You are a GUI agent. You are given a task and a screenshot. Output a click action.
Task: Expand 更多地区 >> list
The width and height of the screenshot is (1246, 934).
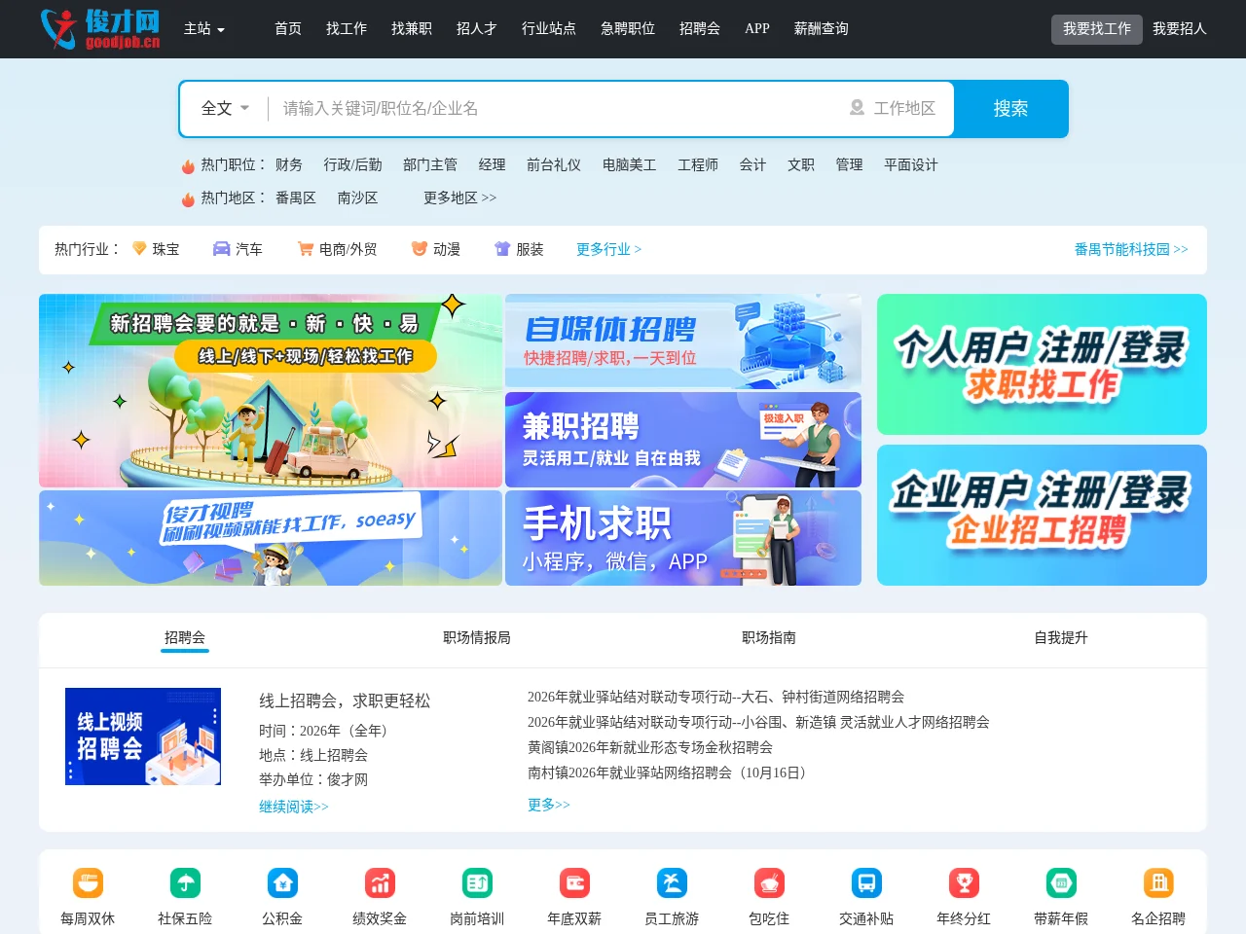point(459,198)
